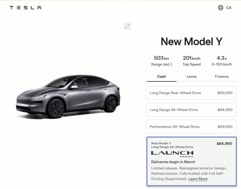
Task: Open the region selector globe icon
Action: [x=221, y=8]
